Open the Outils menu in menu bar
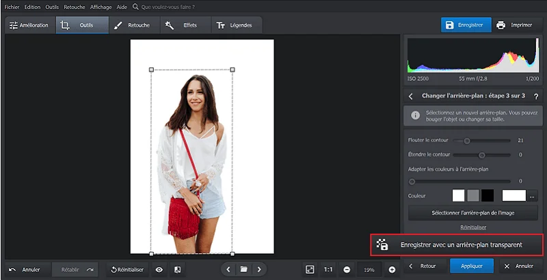The width and height of the screenshot is (547, 280). 52,7
